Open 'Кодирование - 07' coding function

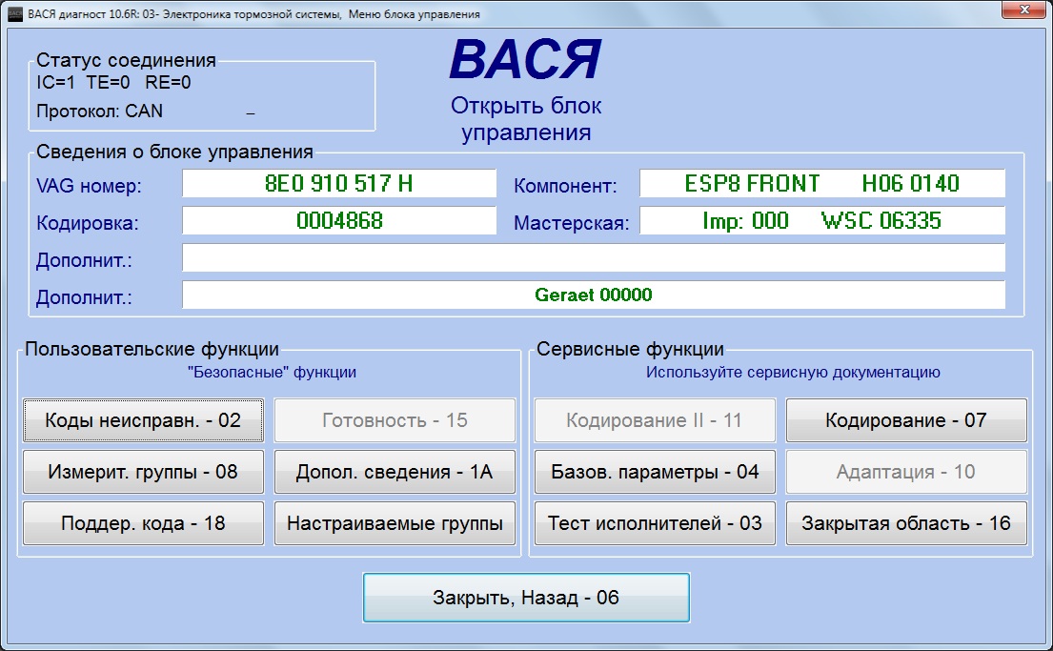[x=906, y=420]
